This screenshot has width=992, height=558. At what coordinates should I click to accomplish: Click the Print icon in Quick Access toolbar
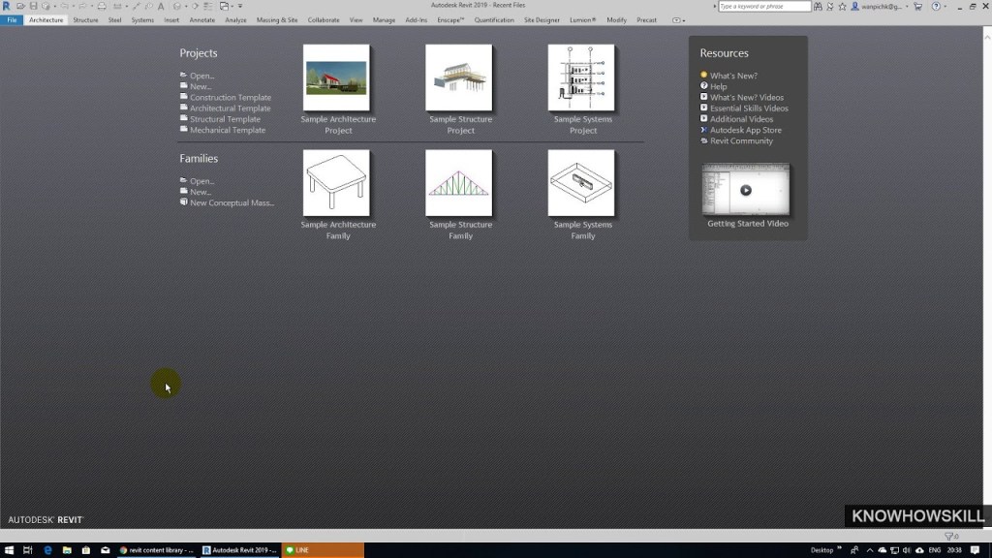[x=102, y=6]
